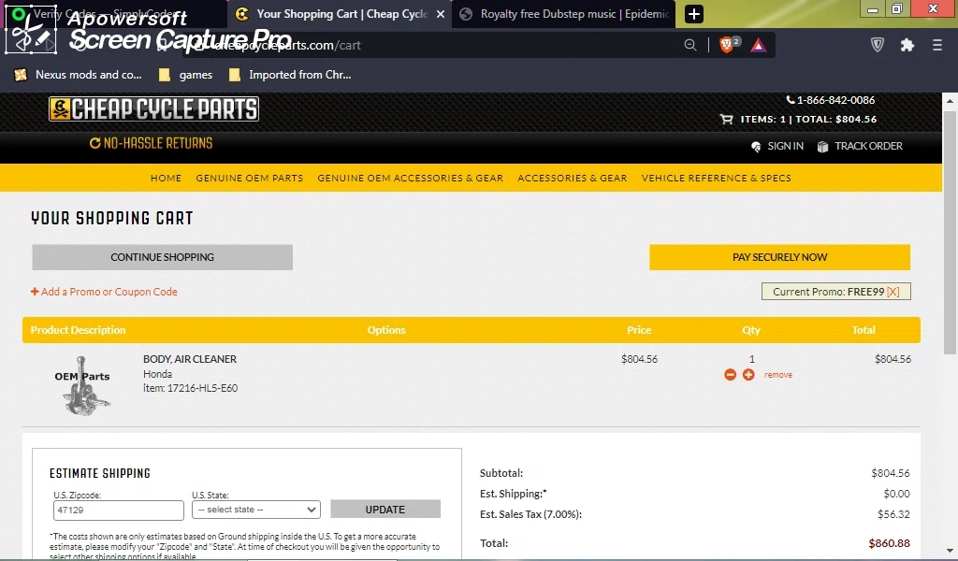The image size is (958, 561).
Task: Increase quantity with the plus icon
Action: [748, 375]
